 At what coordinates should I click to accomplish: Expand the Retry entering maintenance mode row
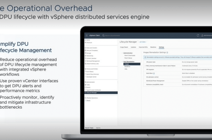tap(145, 66)
